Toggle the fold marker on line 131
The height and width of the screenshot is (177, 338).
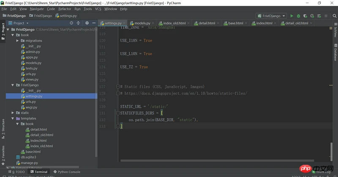pyautogui.click(x=118, y=113)
